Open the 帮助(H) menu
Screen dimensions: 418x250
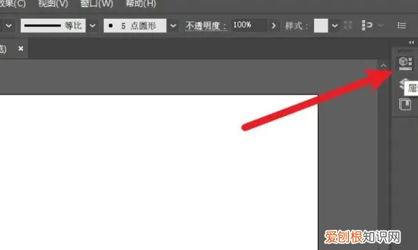tap(141, 3)
